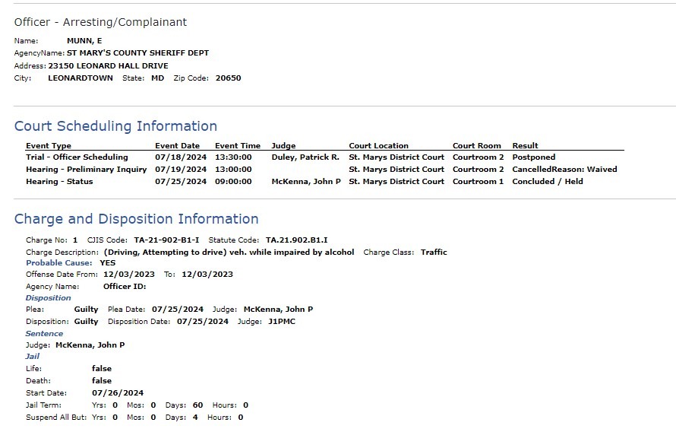Click the Charge and Disposition Information heading

(136, 219)
